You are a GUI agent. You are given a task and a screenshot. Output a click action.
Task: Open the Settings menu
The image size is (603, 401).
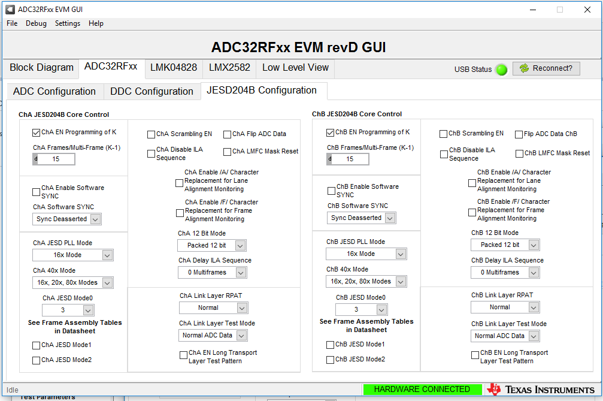click(x=68, y=23)
